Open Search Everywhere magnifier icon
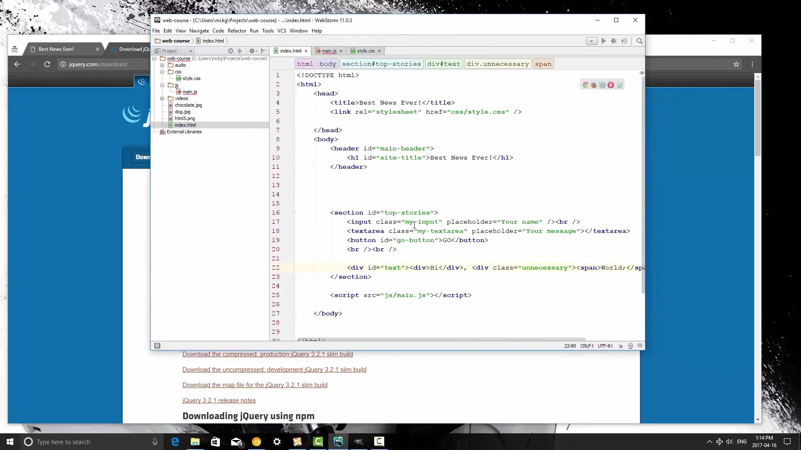 pos(640,41)
